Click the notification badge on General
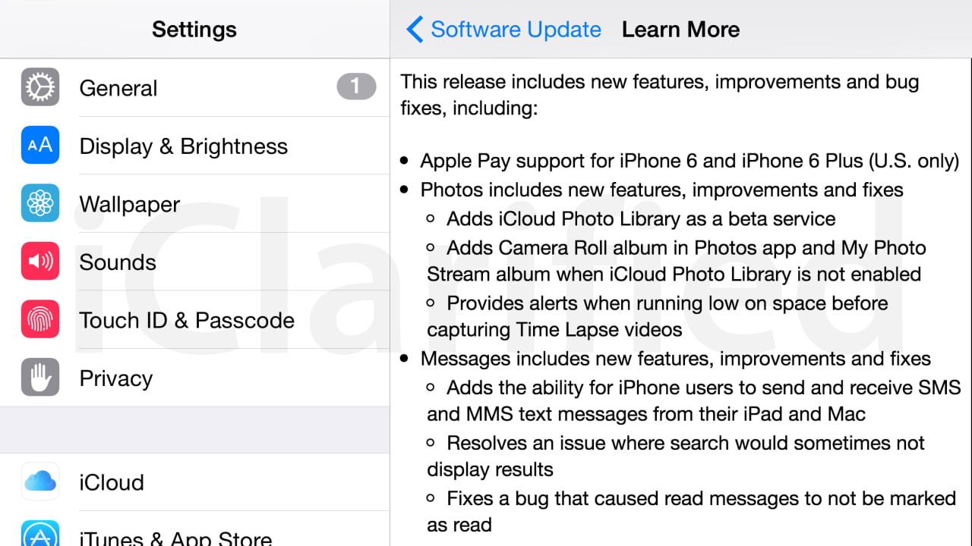 [x=355, y=86]
